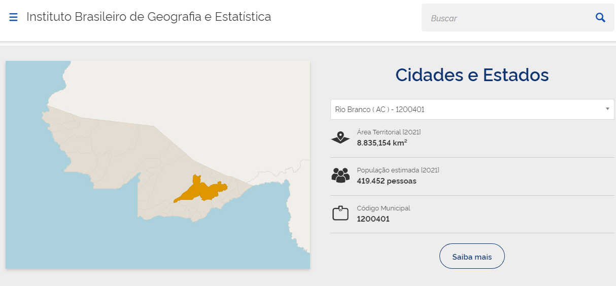The height and width of the screenshot is (286, 616).
Task: Click the Código Municipal label
Action: coord(384,208)
